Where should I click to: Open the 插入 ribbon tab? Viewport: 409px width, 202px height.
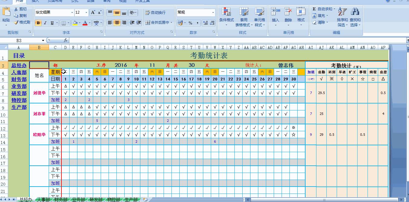(35, 1)
